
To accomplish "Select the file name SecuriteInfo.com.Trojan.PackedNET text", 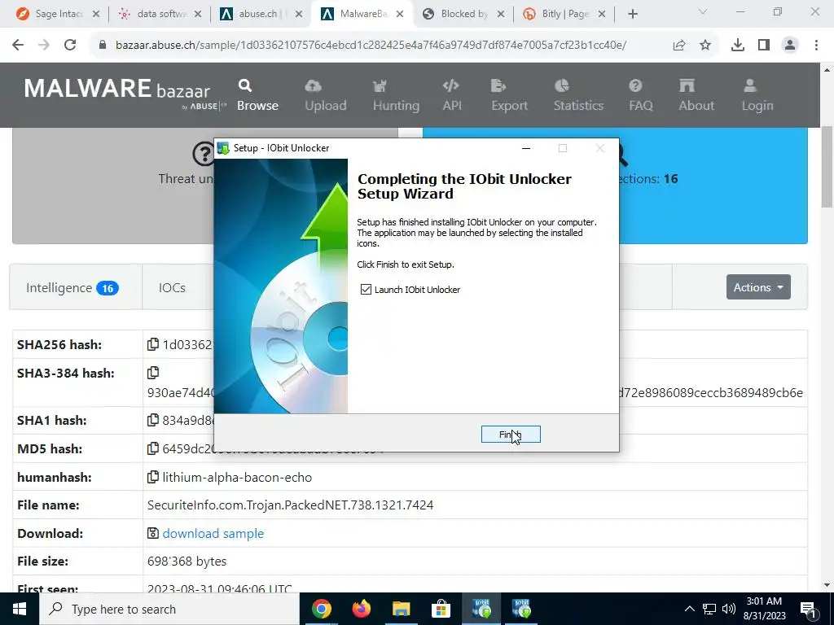I will tap(291, 505).
